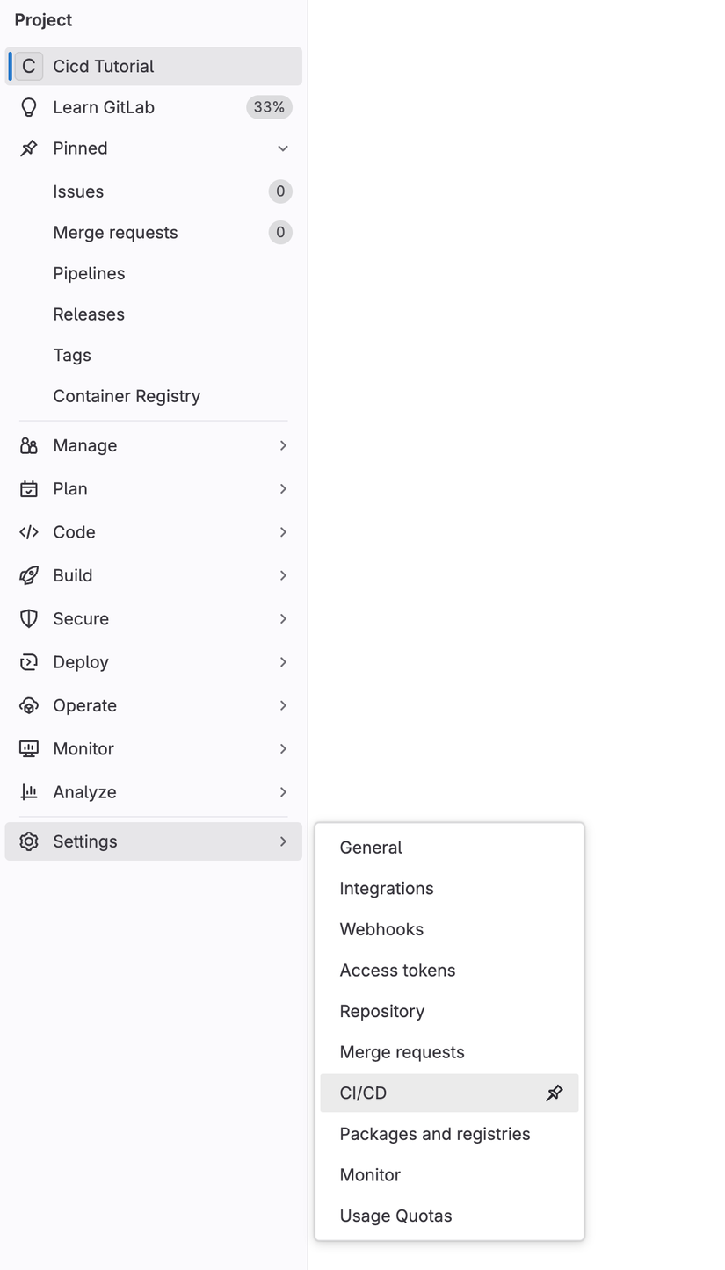Click the Deploy icon in sidebar
Screen dimensions: 725x1270
(29, 662)
